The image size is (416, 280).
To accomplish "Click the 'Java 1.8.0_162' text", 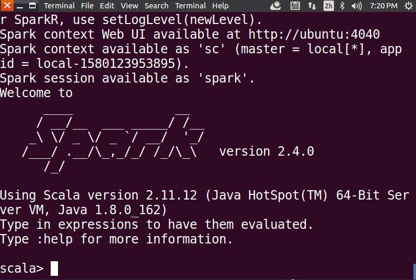I will [x=109, y=210].
